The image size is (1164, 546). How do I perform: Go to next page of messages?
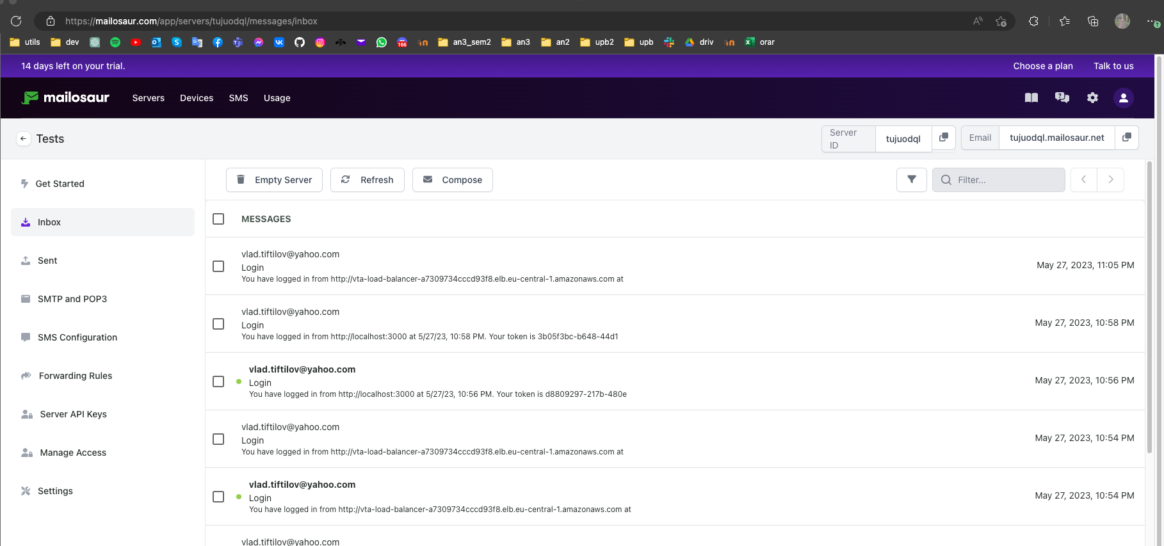click(x=1111, y=180)
